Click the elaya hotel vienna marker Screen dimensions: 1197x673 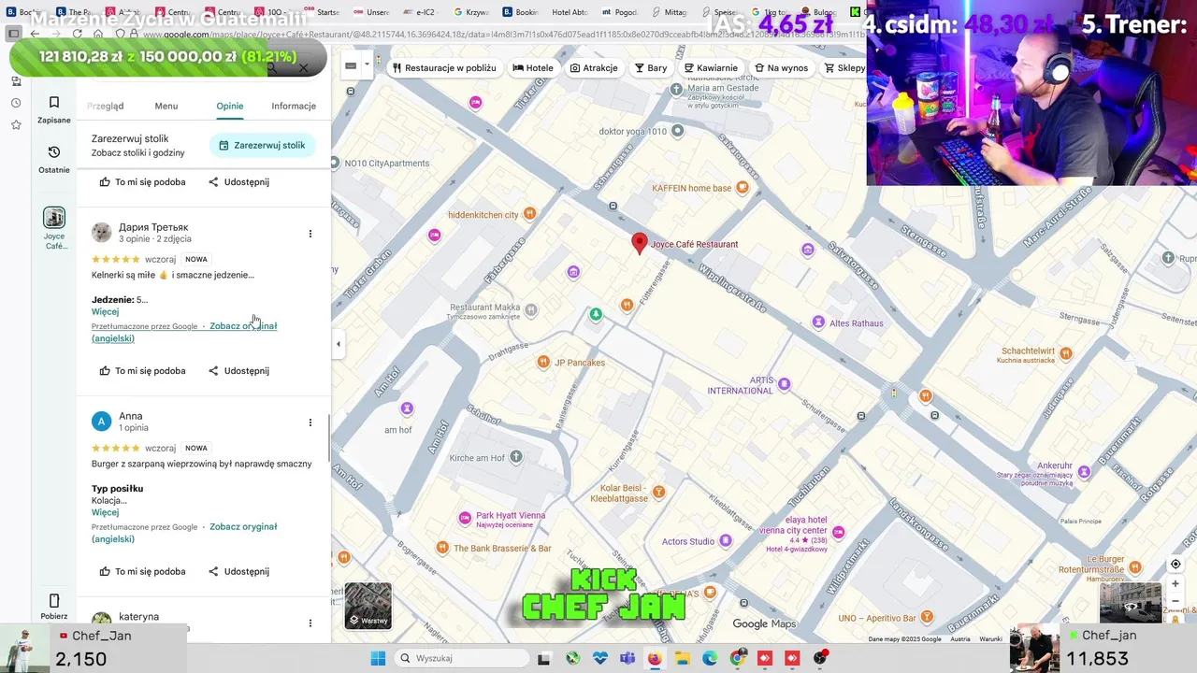pyautogui.click(x=838, y=533)
